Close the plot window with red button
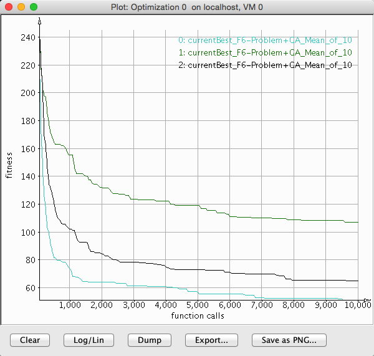Image resolution: width=374 pixels, height=356 pixels. (9, 6)
